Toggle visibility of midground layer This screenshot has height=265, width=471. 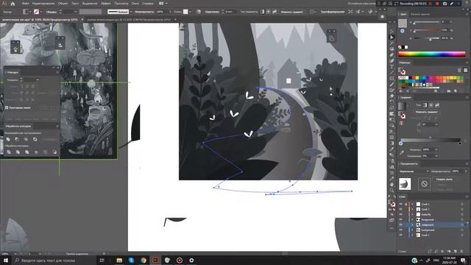click(400, 225)
